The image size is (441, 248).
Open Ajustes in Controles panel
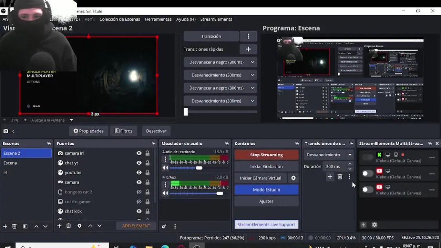tap(266, 201)
